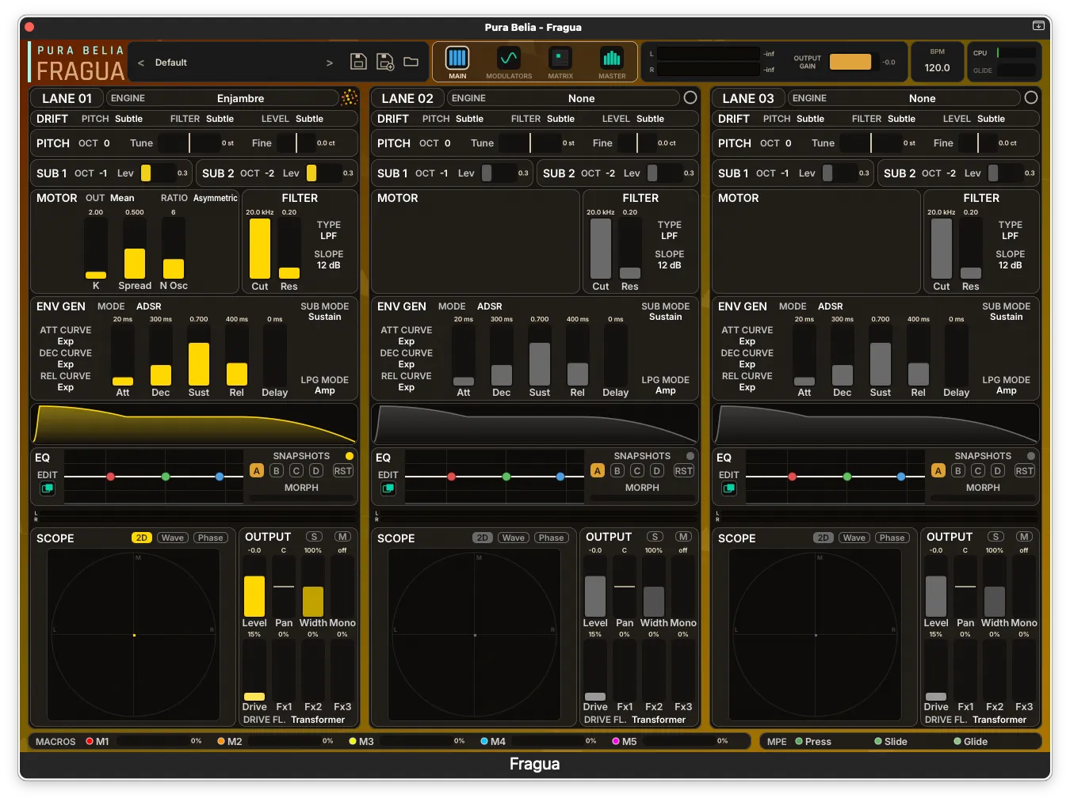The width and height of the screenshot is (1070, 802).
Task: Select snapshot D in Lane 03
Action: (x=998, y=470)
